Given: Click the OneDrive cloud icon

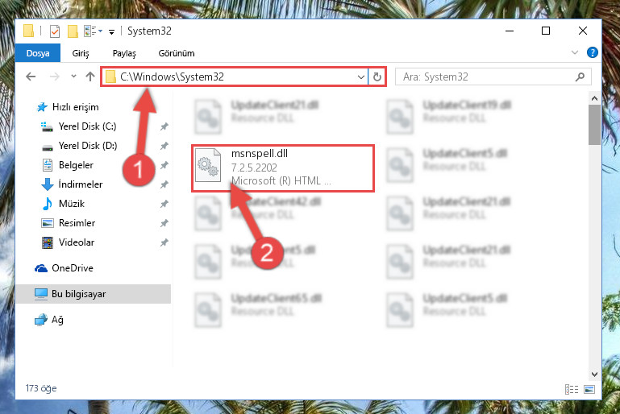Looking at the screenshot, I should tap(41, 268).
